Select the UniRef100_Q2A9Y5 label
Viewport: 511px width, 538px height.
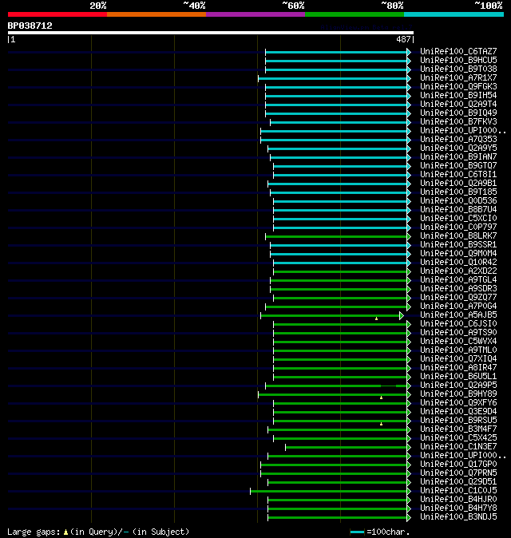click(458, 148)
